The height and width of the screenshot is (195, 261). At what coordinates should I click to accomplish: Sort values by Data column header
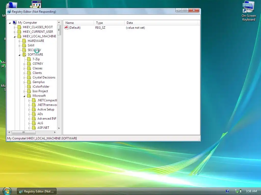161,23
